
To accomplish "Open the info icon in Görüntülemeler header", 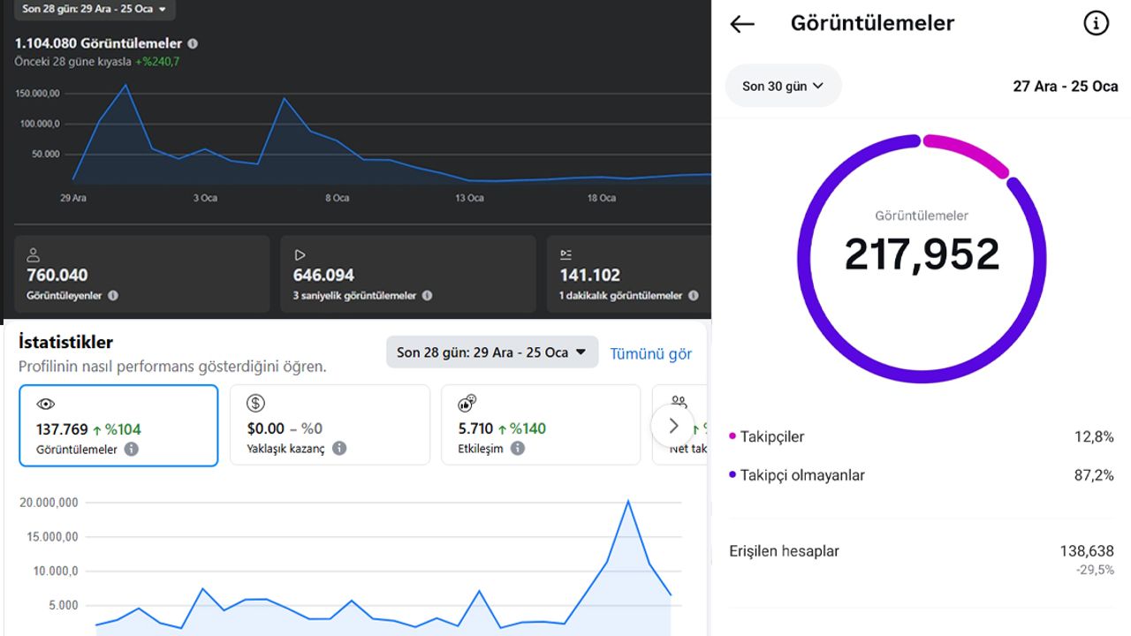I will (x=1096, y=24).
